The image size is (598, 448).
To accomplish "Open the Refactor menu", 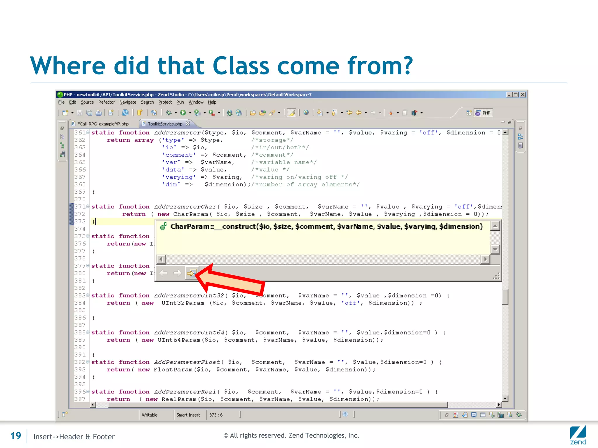I will [107, 102].
